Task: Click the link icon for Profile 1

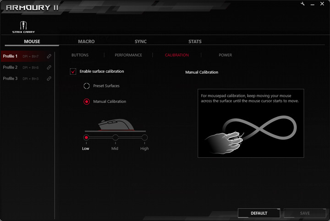Action: 49,56
